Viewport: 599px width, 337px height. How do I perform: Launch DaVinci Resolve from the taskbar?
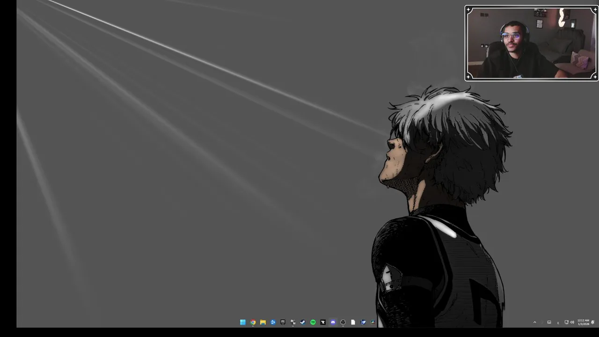pos(373,322)
